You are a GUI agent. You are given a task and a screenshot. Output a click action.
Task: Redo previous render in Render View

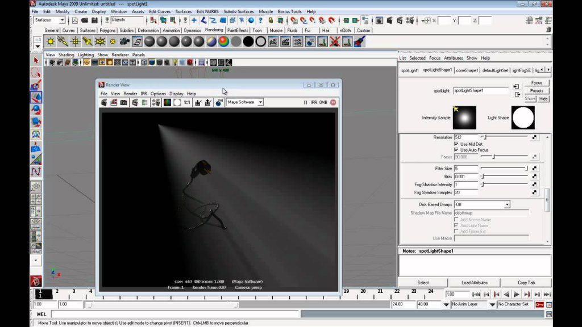tap(104, 102)
